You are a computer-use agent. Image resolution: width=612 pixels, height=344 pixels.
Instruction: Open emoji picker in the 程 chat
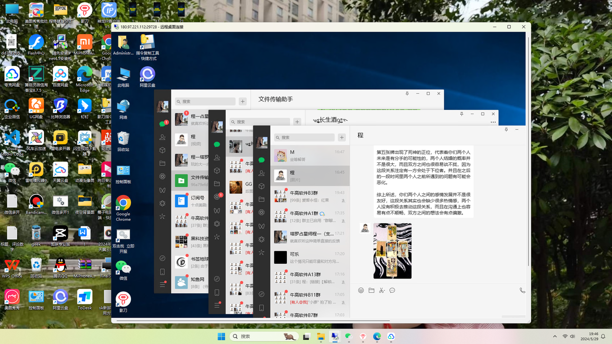361,290
